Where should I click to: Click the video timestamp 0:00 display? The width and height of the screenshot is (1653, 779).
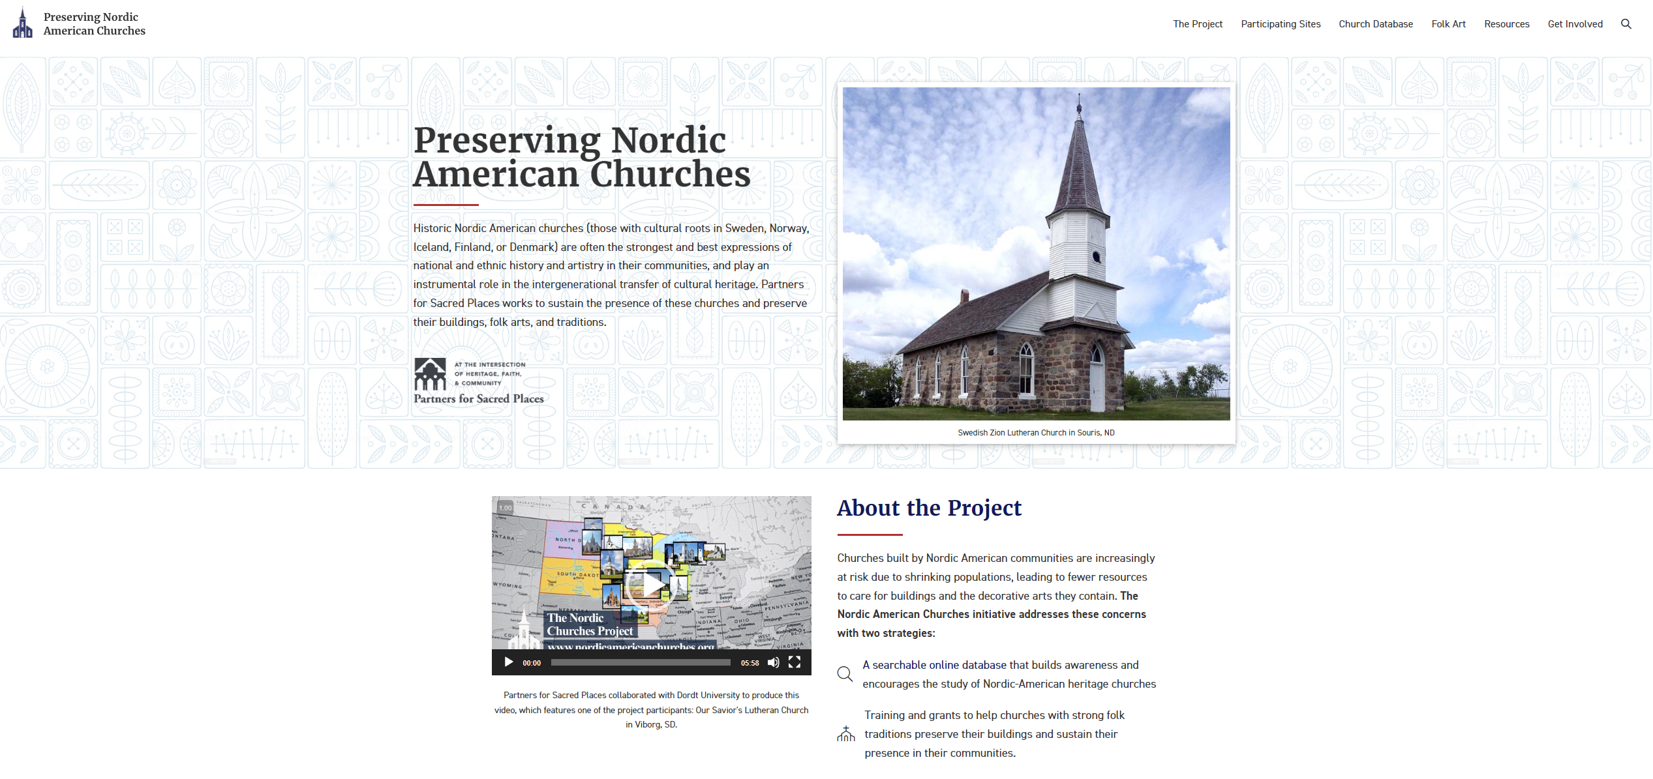pos(531,663)
